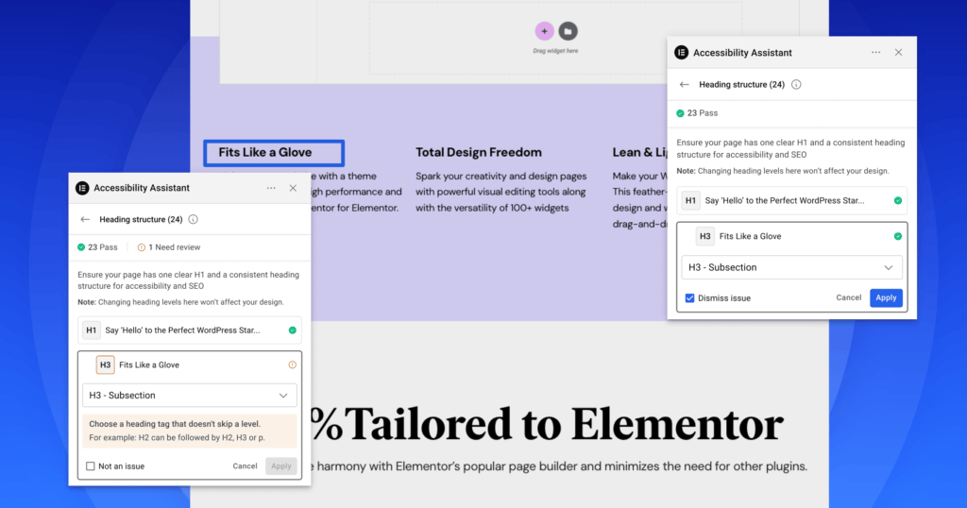Click the blue Apply button in right panel
Image resolution: width=967 pixels, height=508 pixels.
(x=886, y=297)
